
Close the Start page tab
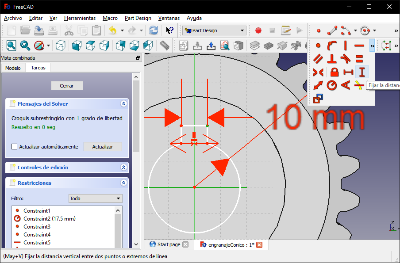pyautogui.click(x=185, y=244)
